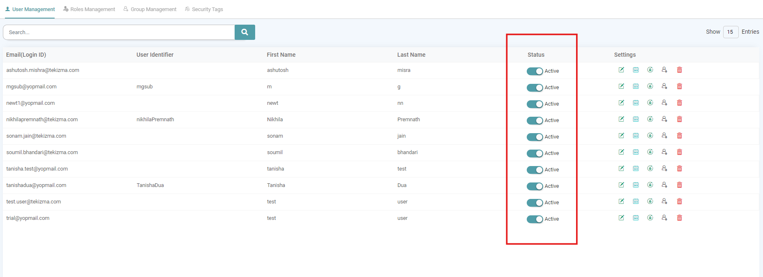
Task: Open the calendar icon for newt1@yopmail.com
Action: coord(636,103)
